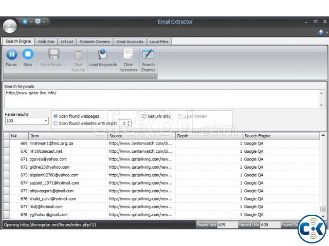This screenshot has height=246, width=329.
Task: Sort by the Item column header
Action: tap(68, 136)
